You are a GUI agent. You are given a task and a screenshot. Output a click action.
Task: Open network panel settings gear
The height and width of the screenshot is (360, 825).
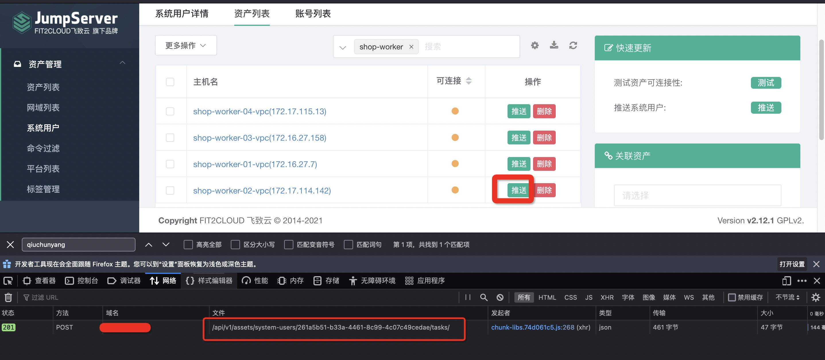pos(816,297)
